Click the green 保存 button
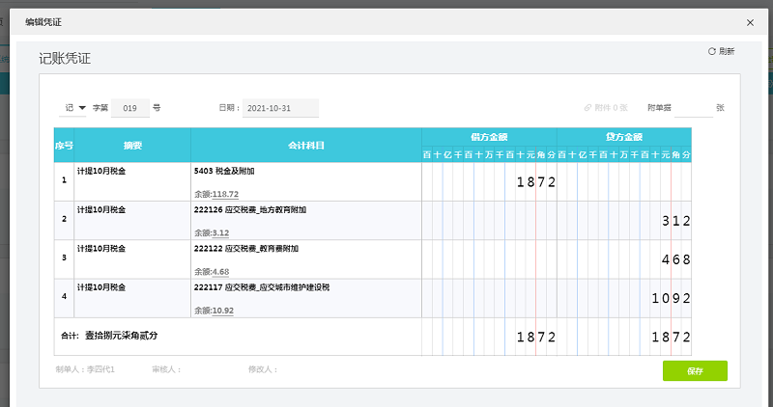This screenshot has width=773, height=407. tap(695, 370)
